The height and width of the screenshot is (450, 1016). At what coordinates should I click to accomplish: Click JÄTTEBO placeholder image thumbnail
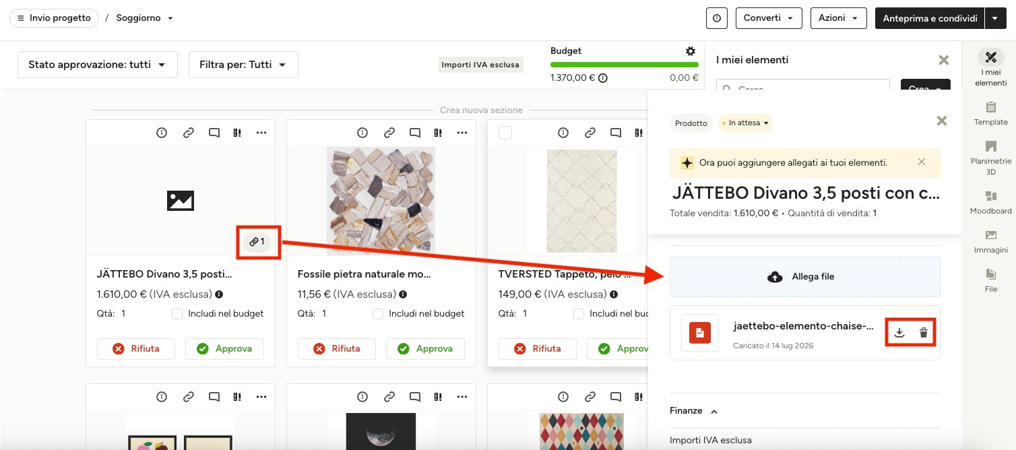tap(181, 201)
